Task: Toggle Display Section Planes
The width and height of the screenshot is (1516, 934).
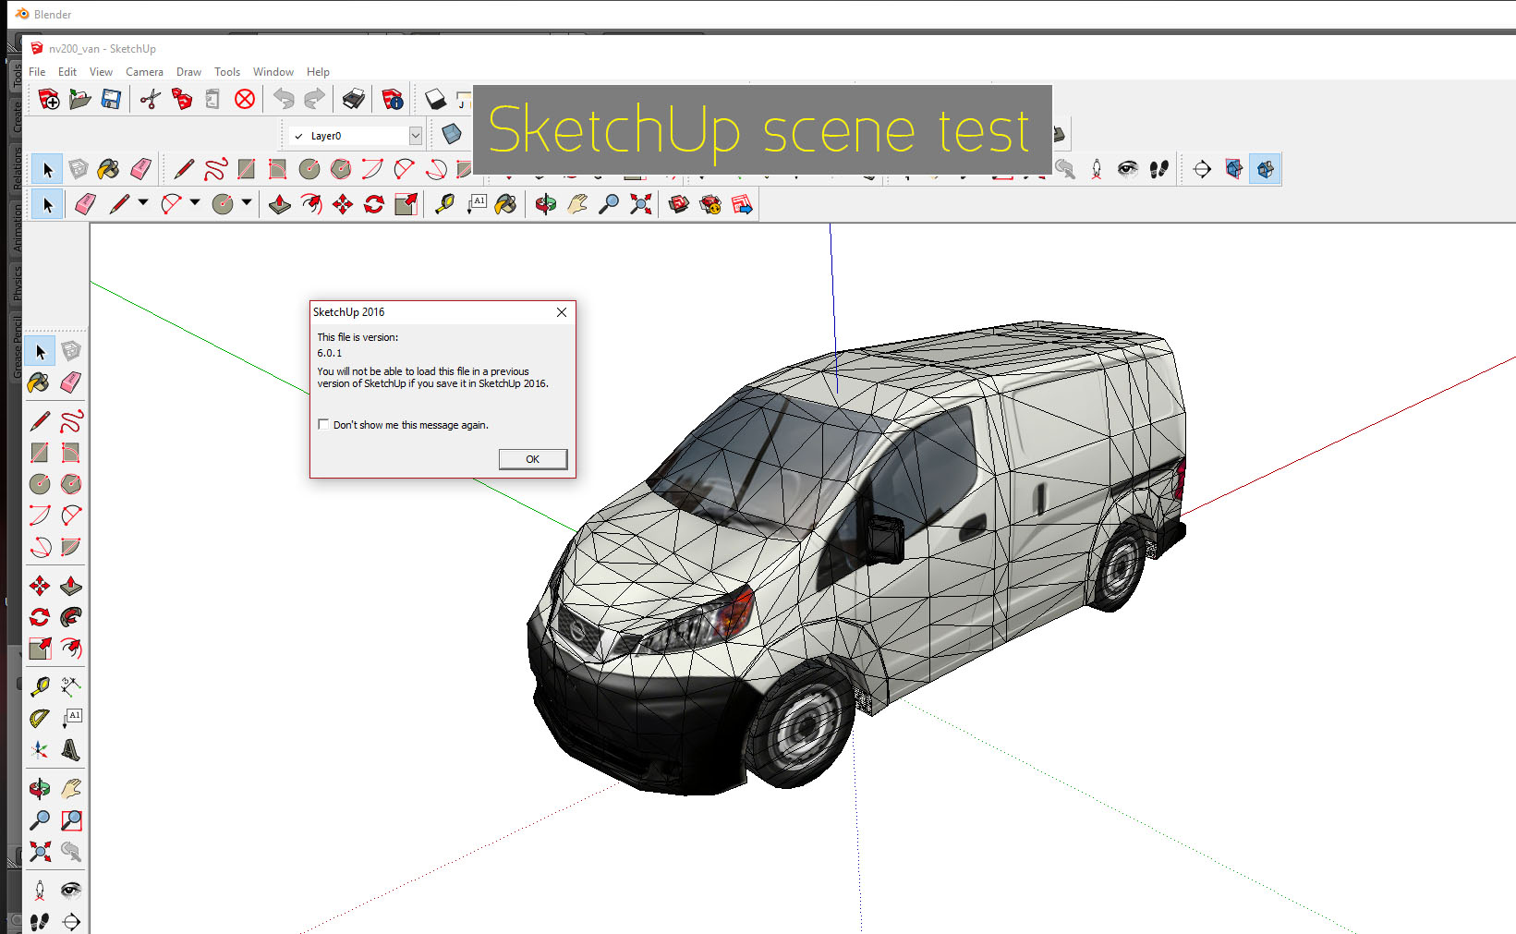Action: (1233, 169)
